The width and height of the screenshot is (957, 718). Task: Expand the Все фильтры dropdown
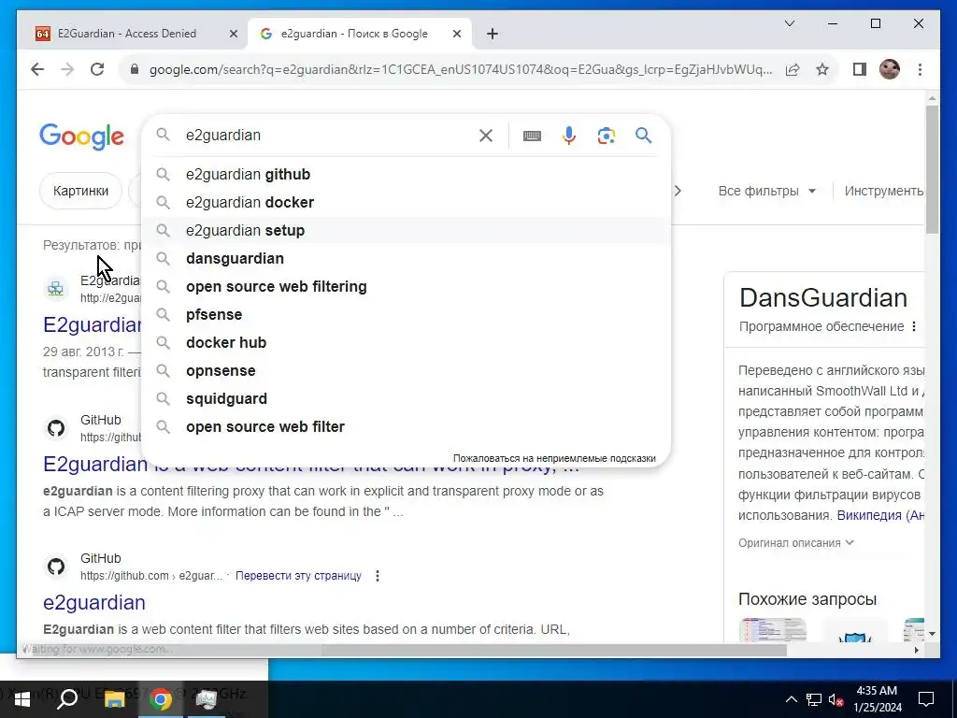(x=767, y=191)
